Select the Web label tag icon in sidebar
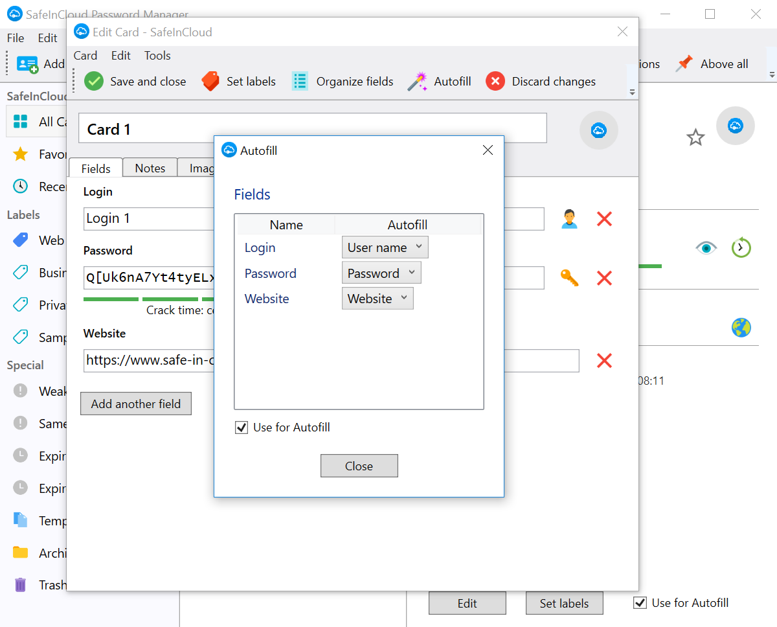Image resolution: width=777 pixels, height=627 pixels. tap(21, 240)
